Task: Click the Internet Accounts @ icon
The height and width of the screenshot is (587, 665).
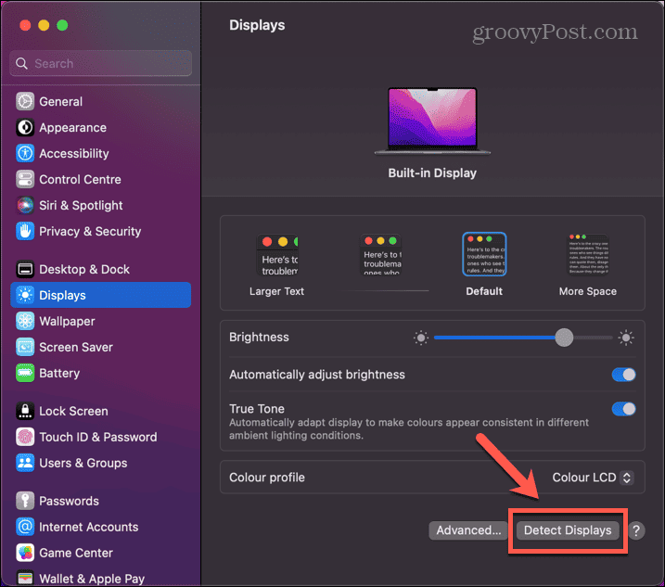Action: click(25, 527)
